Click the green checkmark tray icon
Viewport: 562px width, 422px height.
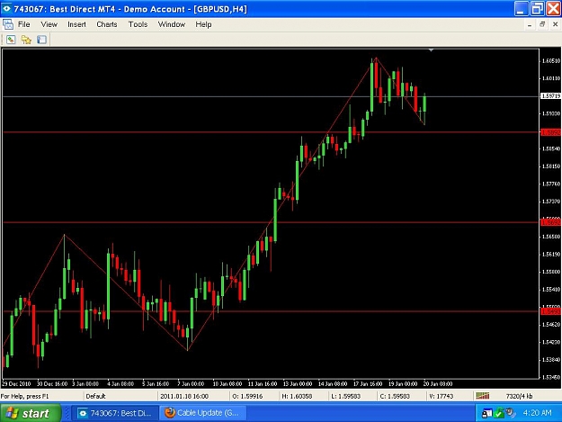click(498, 413)
